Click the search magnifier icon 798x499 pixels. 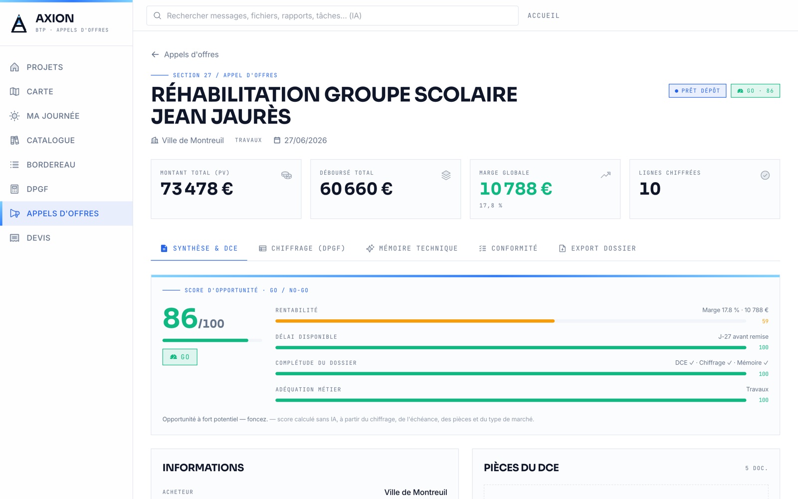pos(157,15)
